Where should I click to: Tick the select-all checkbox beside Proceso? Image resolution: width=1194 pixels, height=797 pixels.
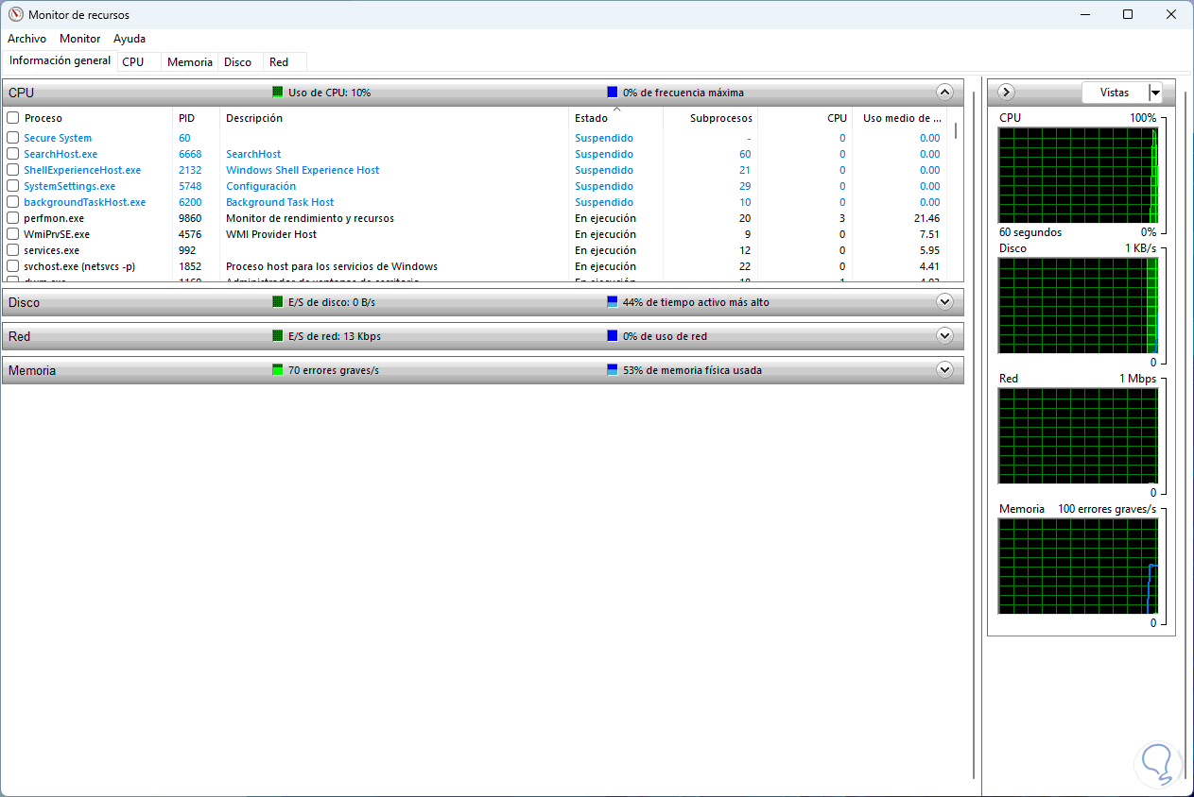[13, 118]
